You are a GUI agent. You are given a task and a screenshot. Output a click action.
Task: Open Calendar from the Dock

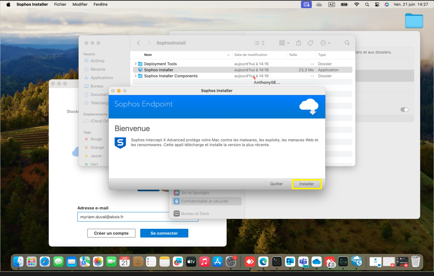[125, 262]
